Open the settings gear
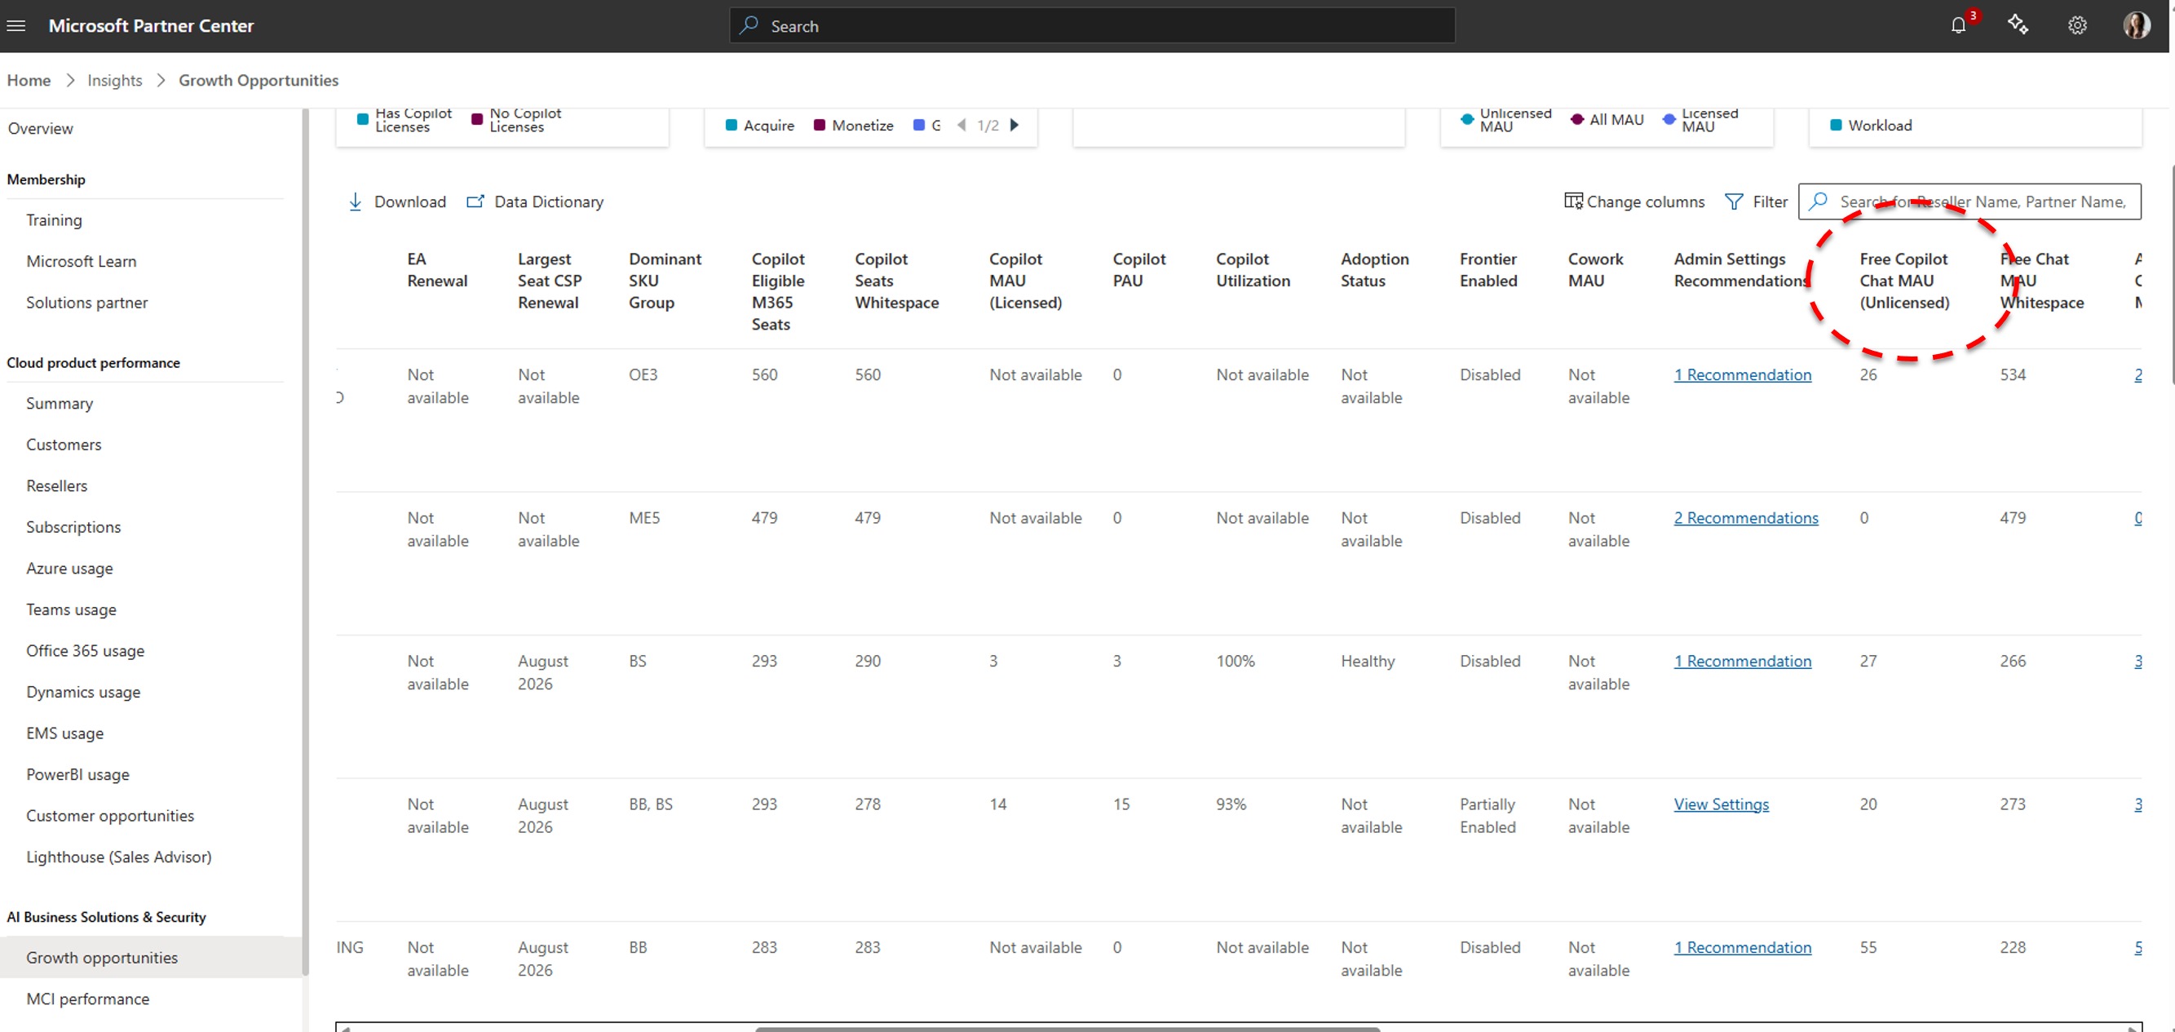The height and width of the screenshot is (1032, 2175). point(2077,25)
